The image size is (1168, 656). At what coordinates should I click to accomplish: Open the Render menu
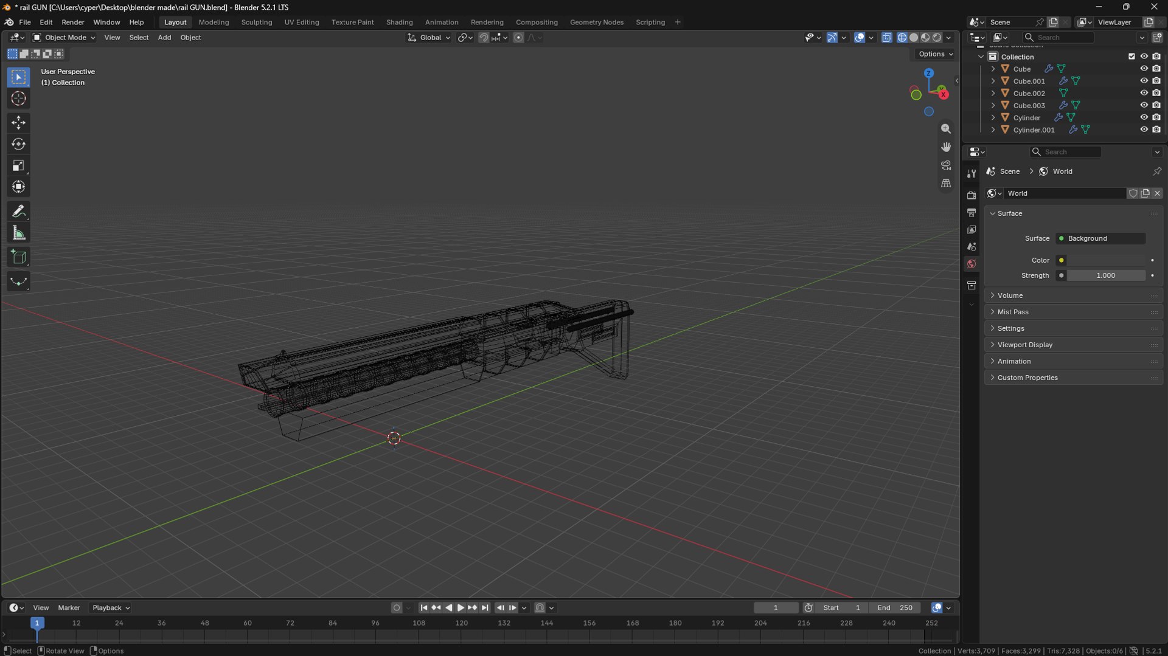[73, 22]
